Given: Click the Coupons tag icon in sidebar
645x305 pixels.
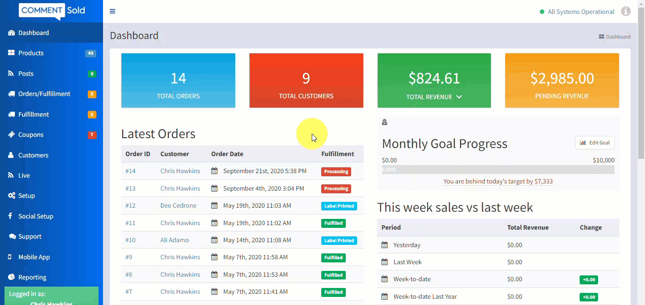Looking at the screenshot, I should [11, 135].
